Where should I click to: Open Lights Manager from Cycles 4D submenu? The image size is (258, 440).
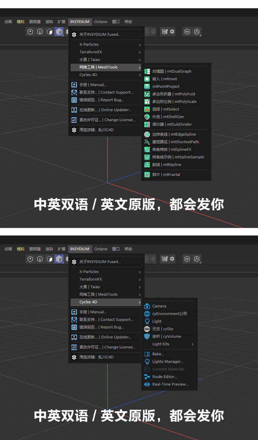click(x=169, y=362)
